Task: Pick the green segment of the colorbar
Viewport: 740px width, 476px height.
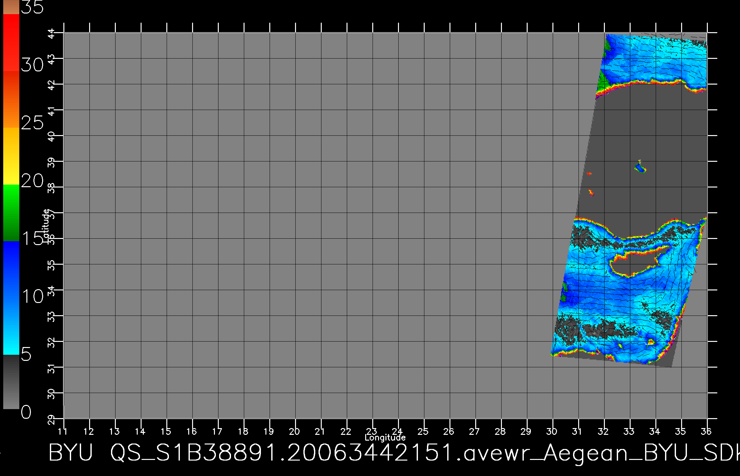Action: 11,213
